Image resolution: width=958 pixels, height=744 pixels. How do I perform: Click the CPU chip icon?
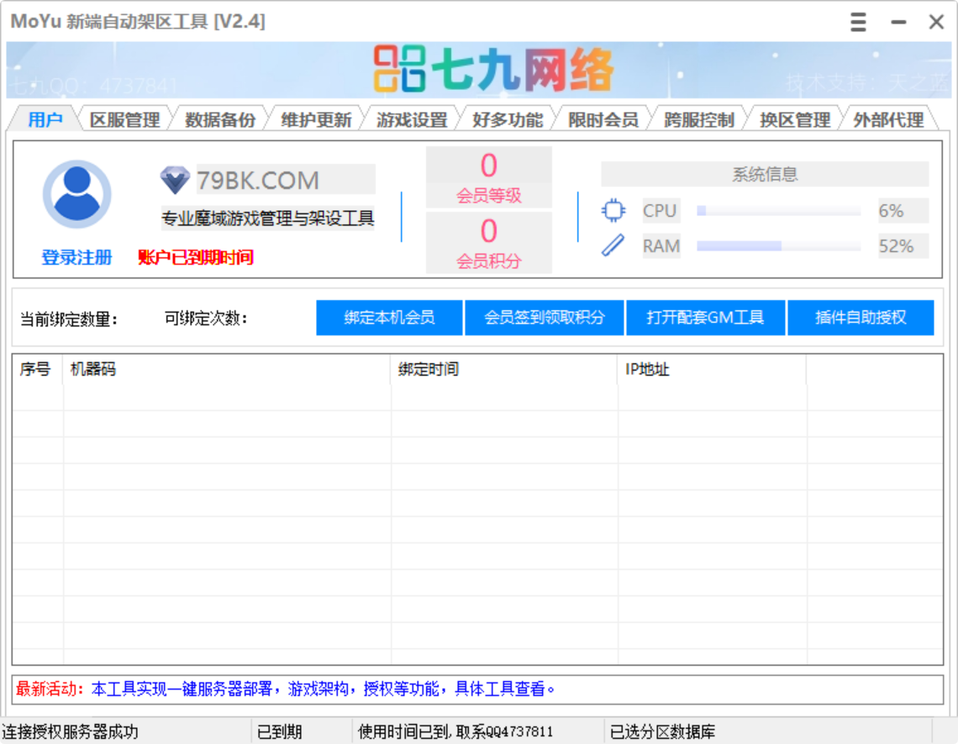[613, 210]
